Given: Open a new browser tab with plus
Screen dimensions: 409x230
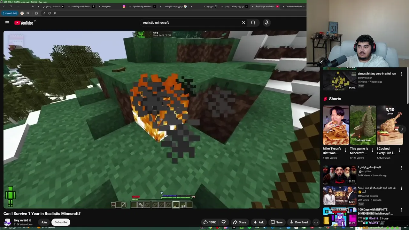Looking at the screenshot, I should coord(33,6).
